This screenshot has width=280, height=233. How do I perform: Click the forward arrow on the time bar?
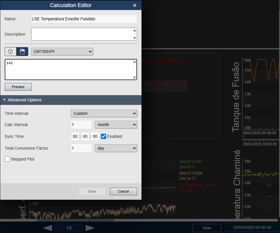tap(90, 228)
